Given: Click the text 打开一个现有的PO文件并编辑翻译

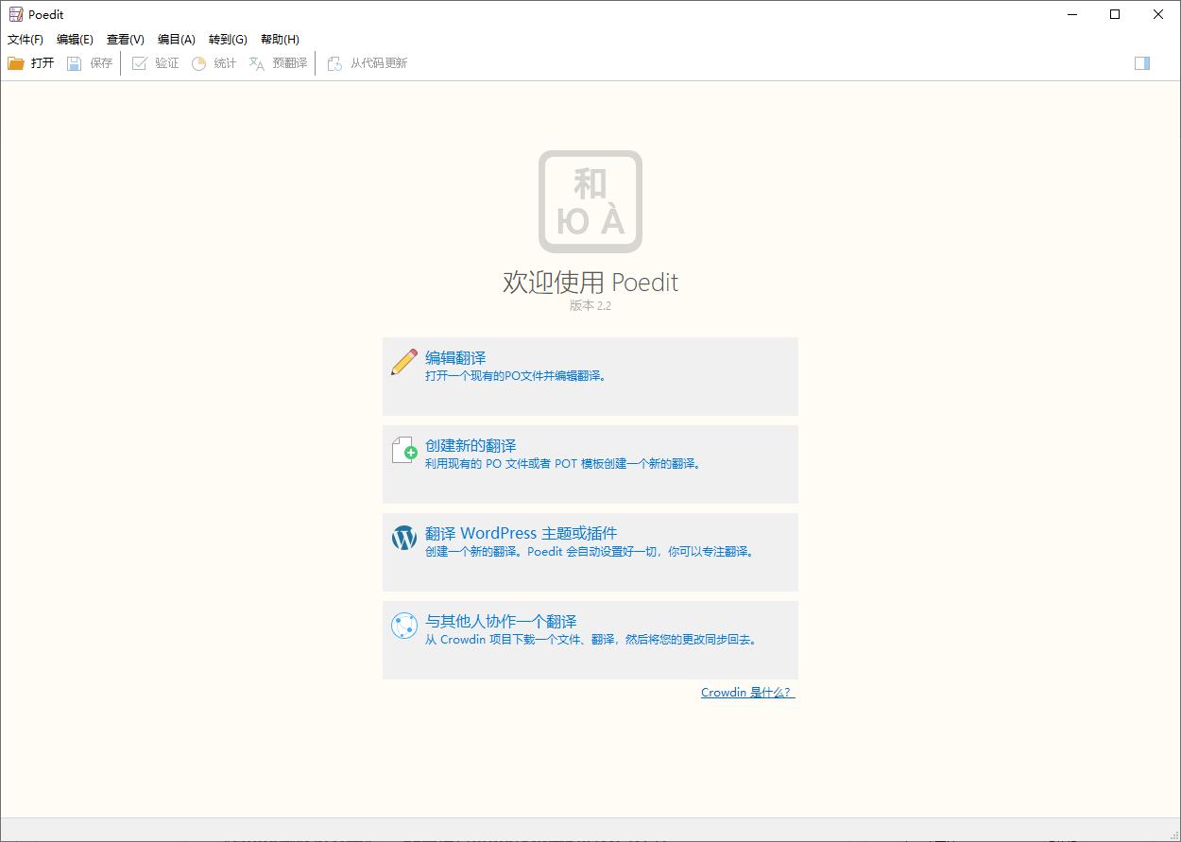Looking at the screenshot, I should [515, 376].
